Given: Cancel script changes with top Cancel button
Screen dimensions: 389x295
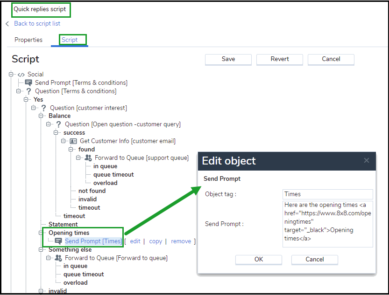Looking at the screenshot, I should coord(331,59).
